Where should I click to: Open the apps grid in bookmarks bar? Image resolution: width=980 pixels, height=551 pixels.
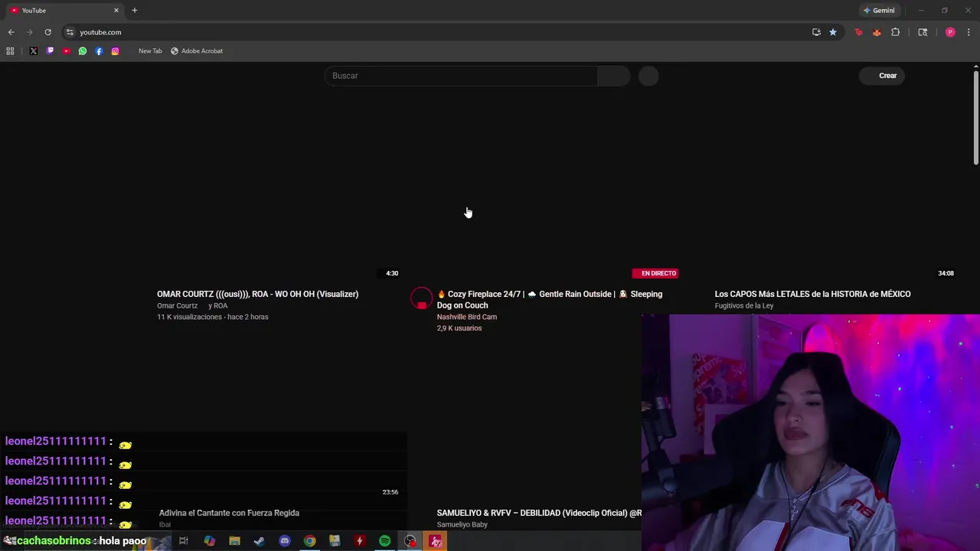click(10, 51)
